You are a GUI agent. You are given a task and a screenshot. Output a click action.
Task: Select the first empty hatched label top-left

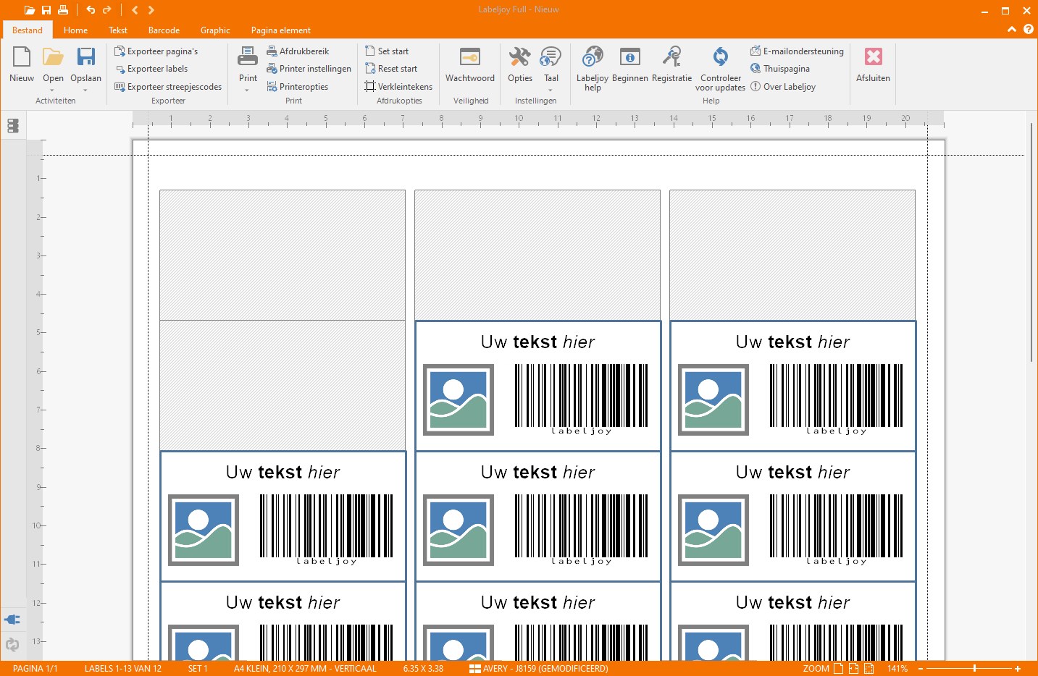(x=282, y=255)
